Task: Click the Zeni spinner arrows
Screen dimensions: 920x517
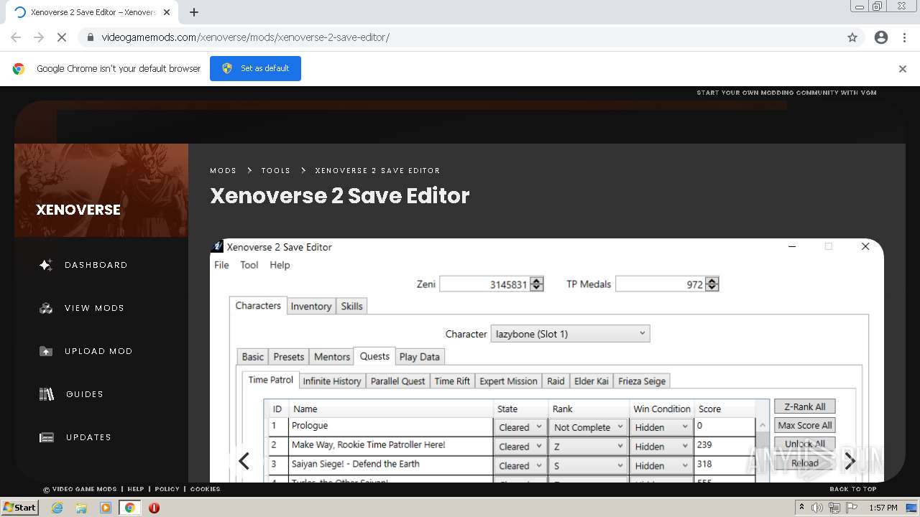Action: click(x=537, y=284)
